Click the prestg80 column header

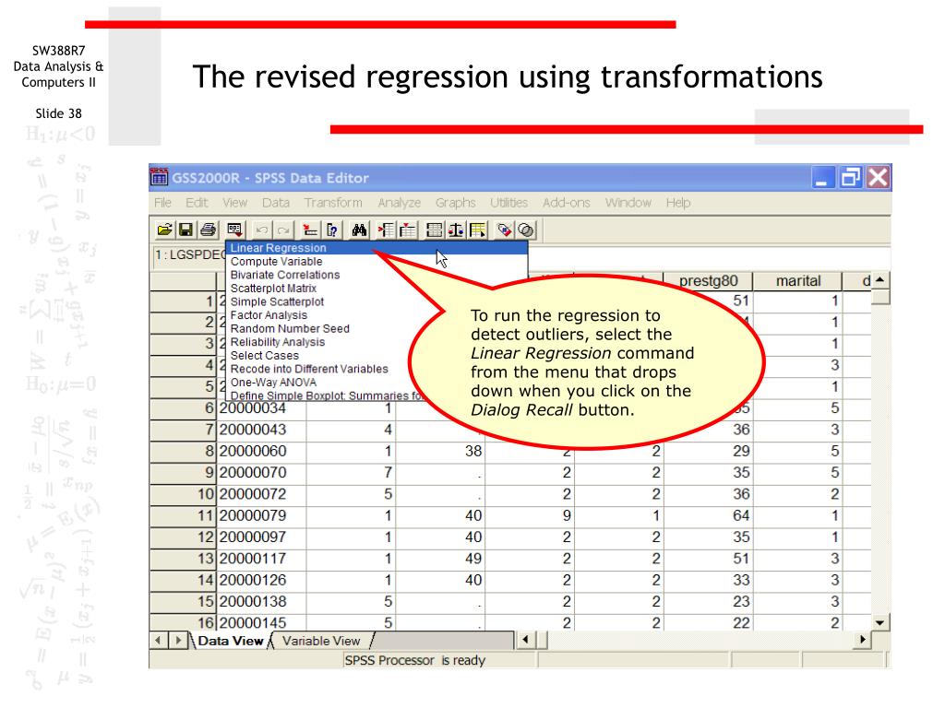click(708, 280)
